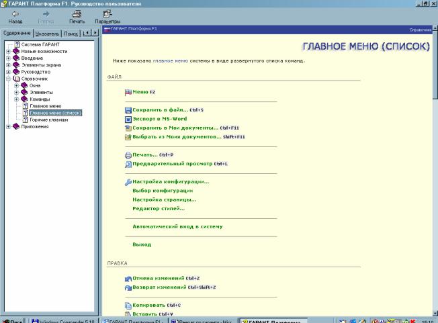The width and height of the screenshot is (438, 323).
Task: Click the Сохранить в файл diskette icon
Action: click(128, 110)
